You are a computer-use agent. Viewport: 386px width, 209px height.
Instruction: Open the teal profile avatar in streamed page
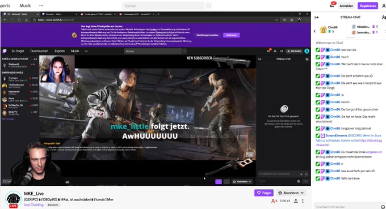click(x=307, y=51)
